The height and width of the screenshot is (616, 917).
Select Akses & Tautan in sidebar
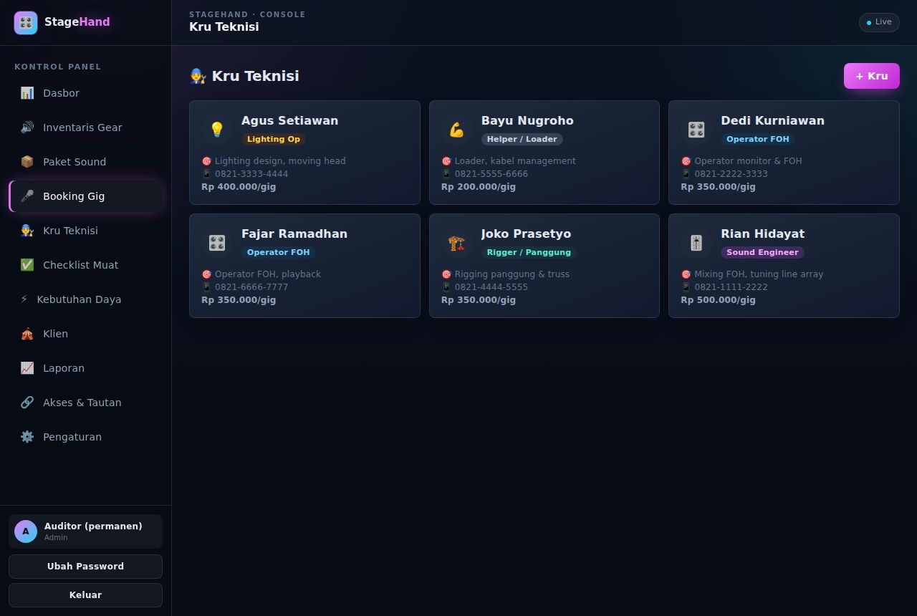[86, 403]
